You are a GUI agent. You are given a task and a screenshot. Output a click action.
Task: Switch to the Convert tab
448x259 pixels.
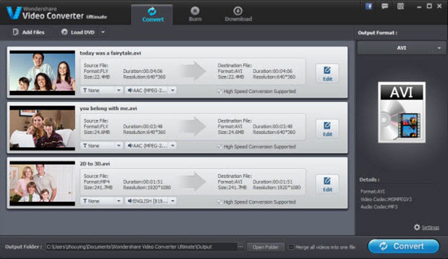point(152,14)
